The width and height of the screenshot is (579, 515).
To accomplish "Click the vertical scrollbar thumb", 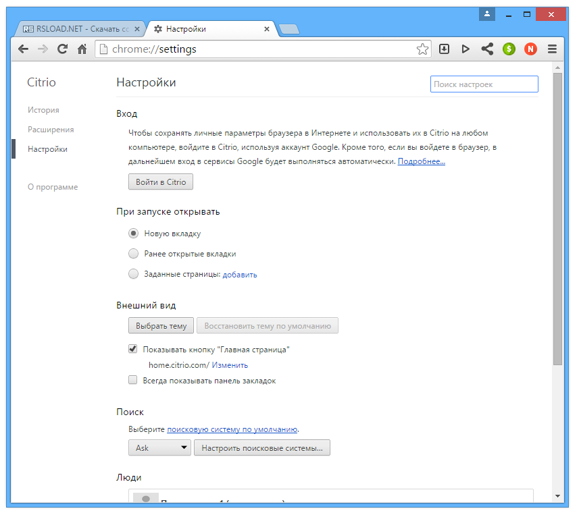I will click(x=557, y=219).
